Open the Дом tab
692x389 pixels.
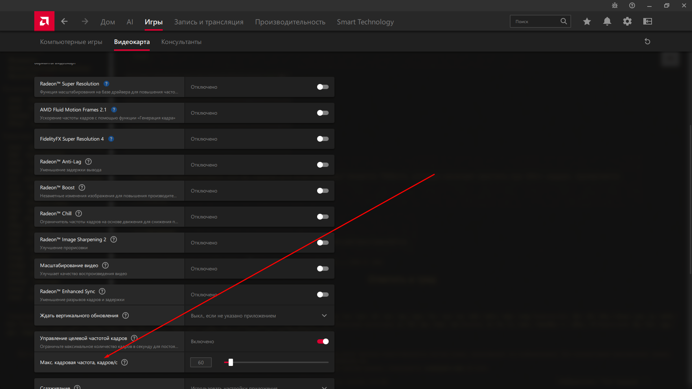click(x=108, y=22)
